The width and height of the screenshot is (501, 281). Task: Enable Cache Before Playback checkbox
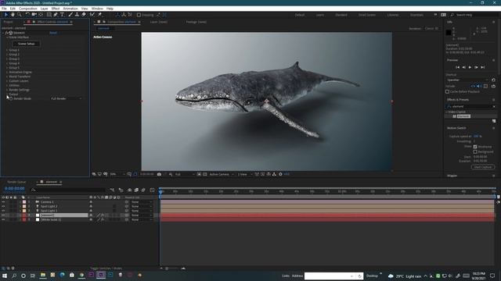point(447,92)
